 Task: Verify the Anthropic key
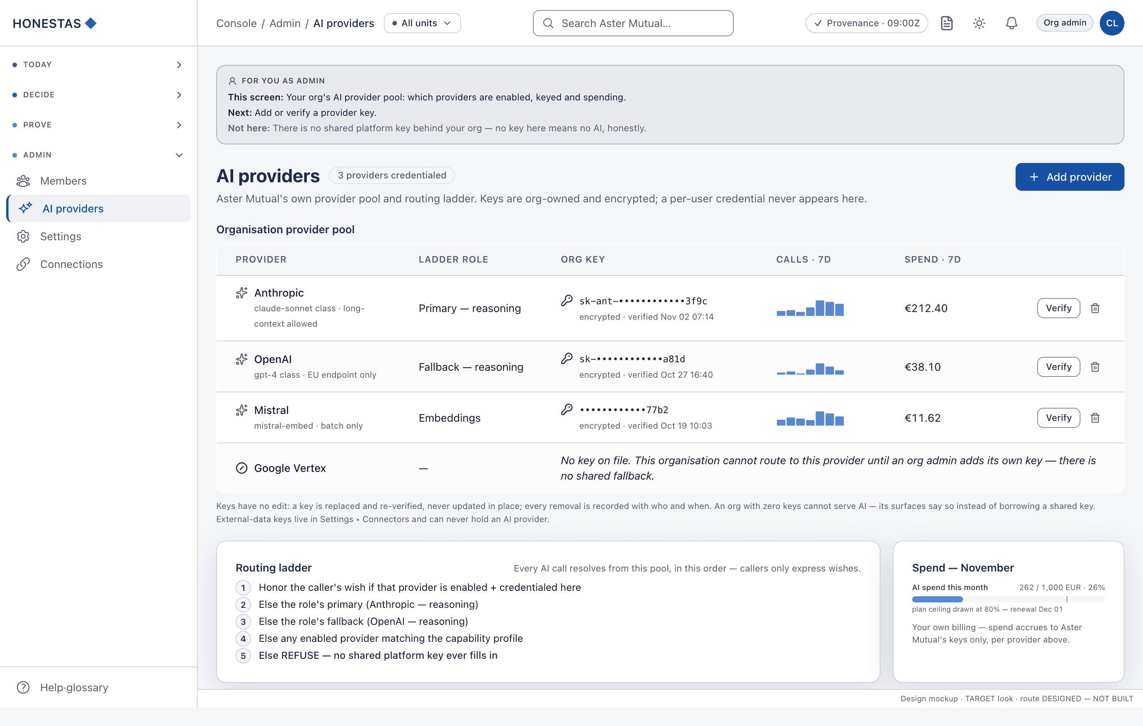(x=1058, y=308)
